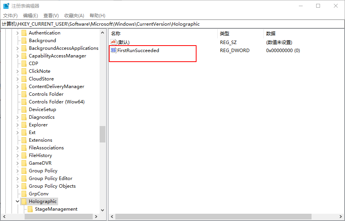Click the Holographic folder icon
The image size is (345, 221).
click(24, 201)
